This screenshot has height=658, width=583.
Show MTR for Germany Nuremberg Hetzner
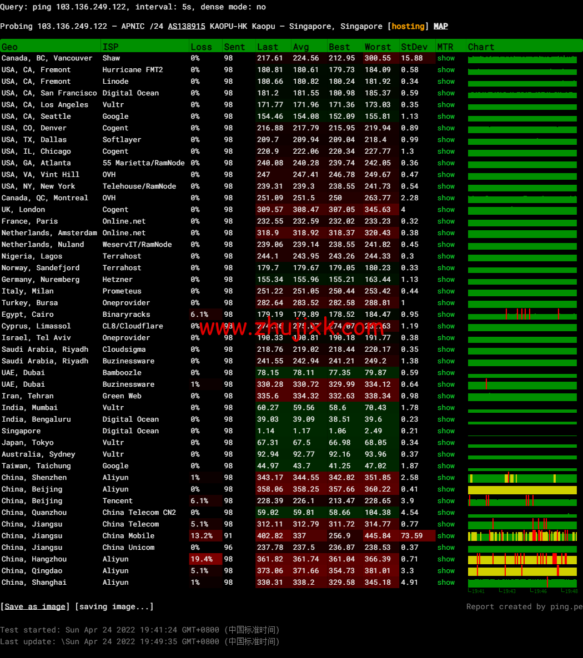(446, 280)
